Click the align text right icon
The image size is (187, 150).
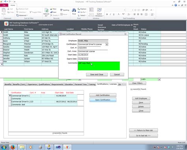click(141, 14)
